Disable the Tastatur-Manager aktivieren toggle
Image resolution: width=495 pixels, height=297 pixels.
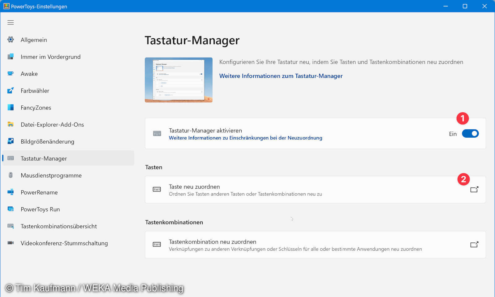[470, 133]
